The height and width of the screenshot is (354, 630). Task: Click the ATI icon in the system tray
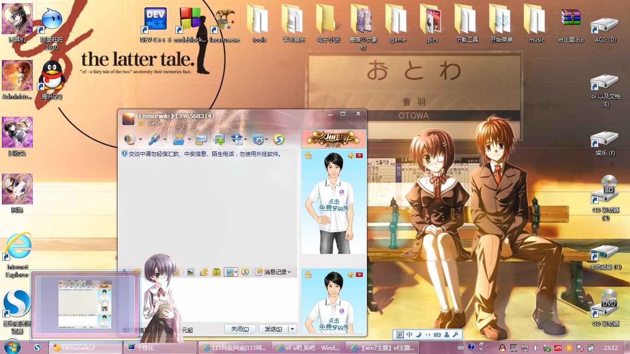[558, 348]
